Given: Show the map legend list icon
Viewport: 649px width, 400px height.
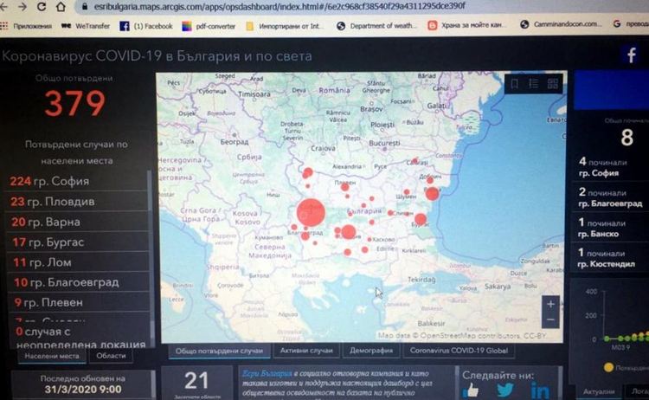Looking at the screenshot, I should coord(533,84).
